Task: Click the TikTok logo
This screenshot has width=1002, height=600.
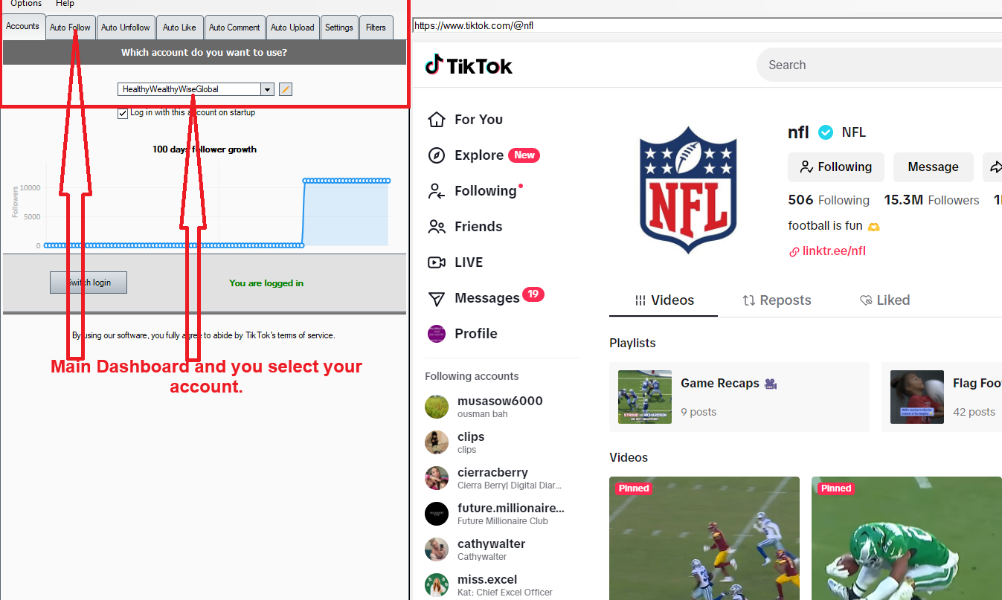Action: pos(469,65)
